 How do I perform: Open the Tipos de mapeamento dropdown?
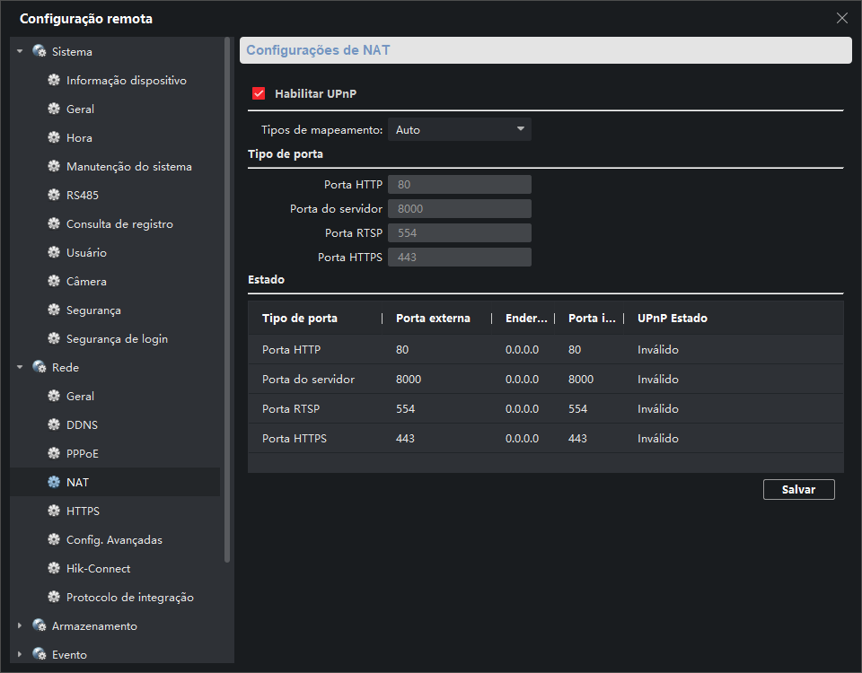point(459,130)
